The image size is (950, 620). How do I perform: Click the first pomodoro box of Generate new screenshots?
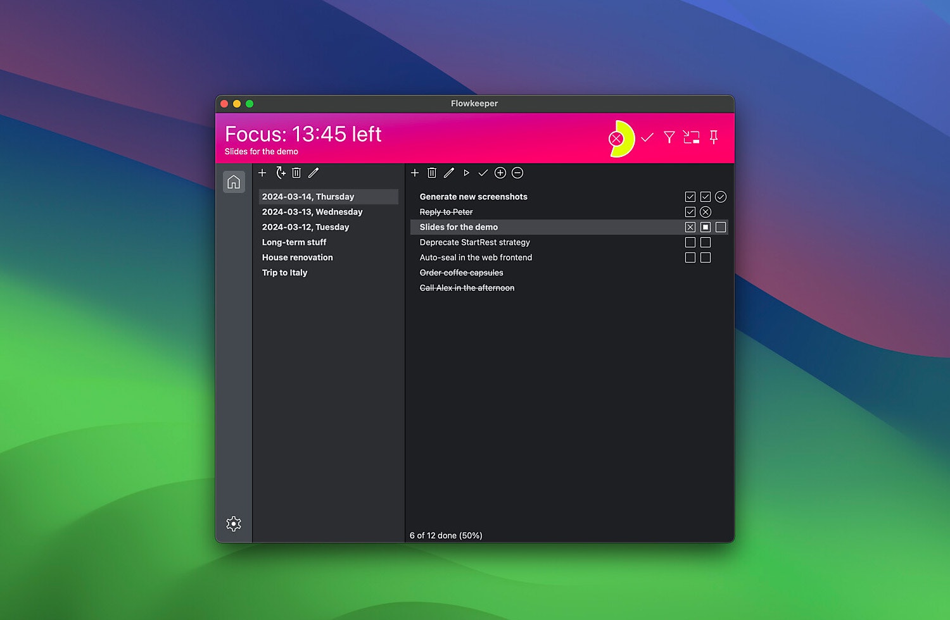tap(690, 197)
